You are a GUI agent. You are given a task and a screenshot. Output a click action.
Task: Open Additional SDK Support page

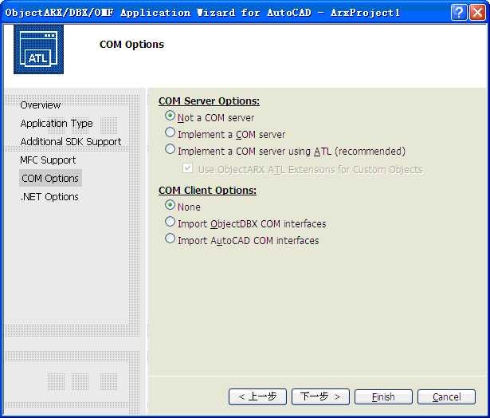(71, 142)
